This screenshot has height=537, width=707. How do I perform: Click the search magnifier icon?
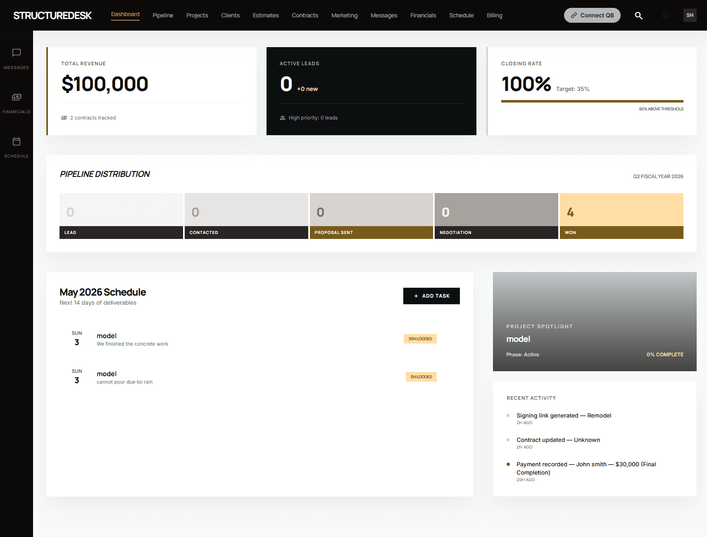[639, 15]
